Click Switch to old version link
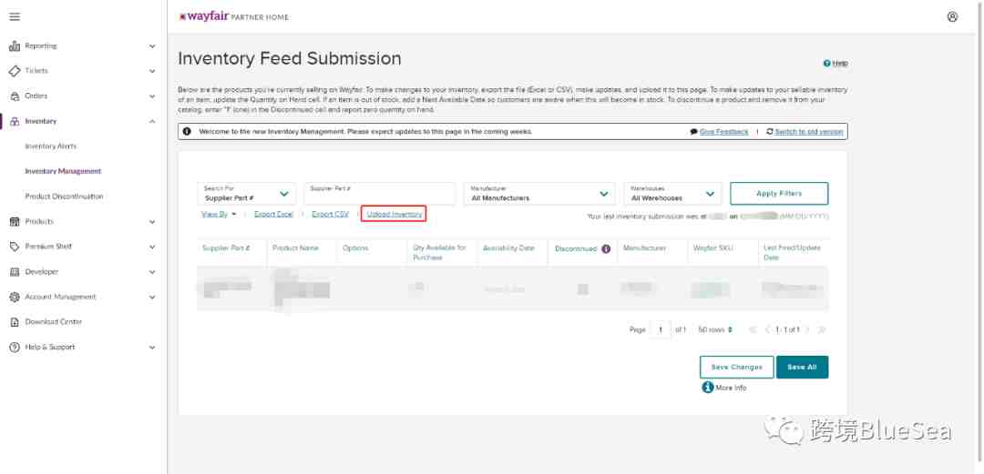The image size is (984, 474). tap(809, 132)
